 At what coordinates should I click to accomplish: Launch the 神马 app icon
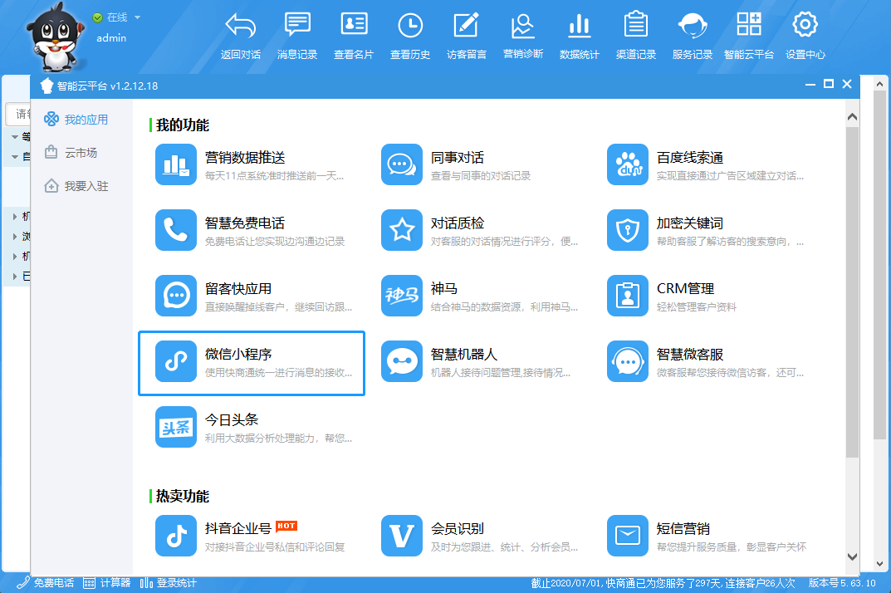(x=402, y=296)
